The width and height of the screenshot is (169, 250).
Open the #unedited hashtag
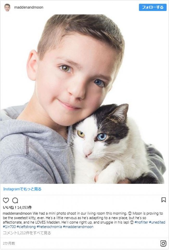157,222
